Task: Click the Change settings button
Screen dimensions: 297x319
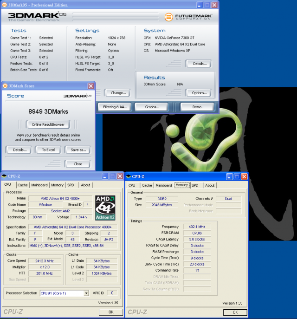Action: pyautogui.click(x=117, y=93)
